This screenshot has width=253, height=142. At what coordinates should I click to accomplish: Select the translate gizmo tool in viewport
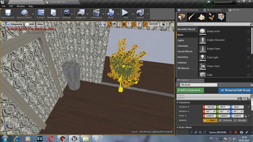100,24
